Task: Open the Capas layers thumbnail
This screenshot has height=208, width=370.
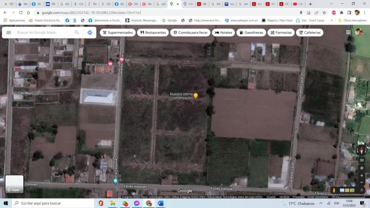Action: (14, 184)
